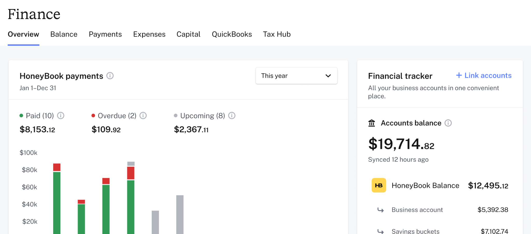Click the upcoming amount $2,367.11
531x234 pixels.
tap(191, 129)
